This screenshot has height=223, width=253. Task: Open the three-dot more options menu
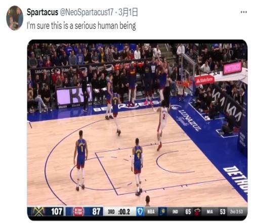pos(243,12)
